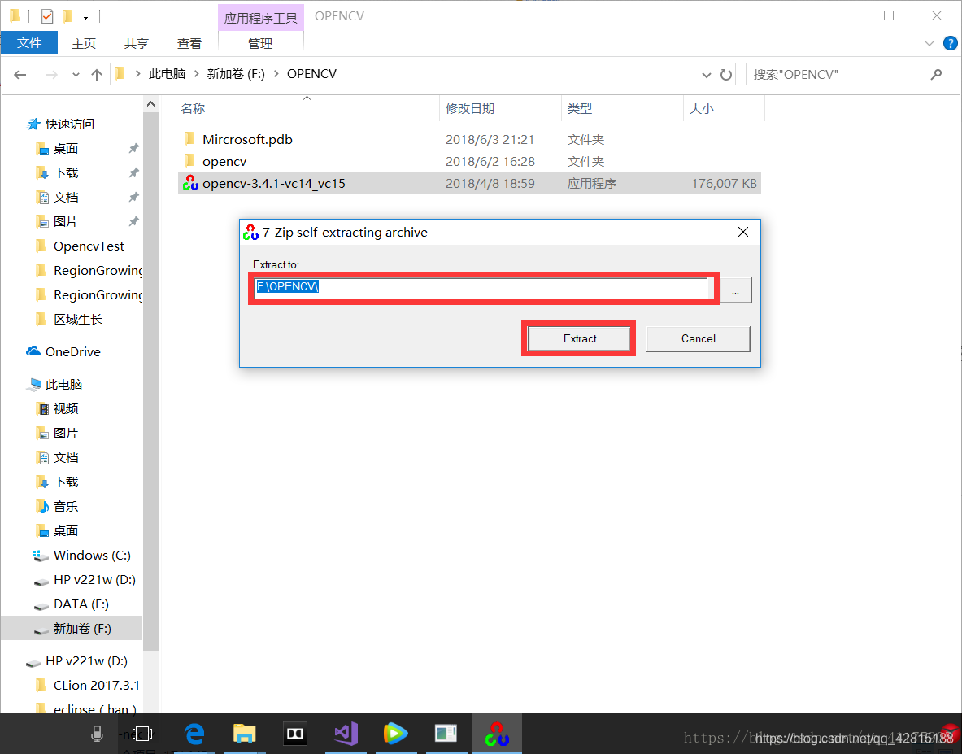This screenshot has width=962, height=754.
Task: Open 视频 under 此电脑
Action: point(66,408)
